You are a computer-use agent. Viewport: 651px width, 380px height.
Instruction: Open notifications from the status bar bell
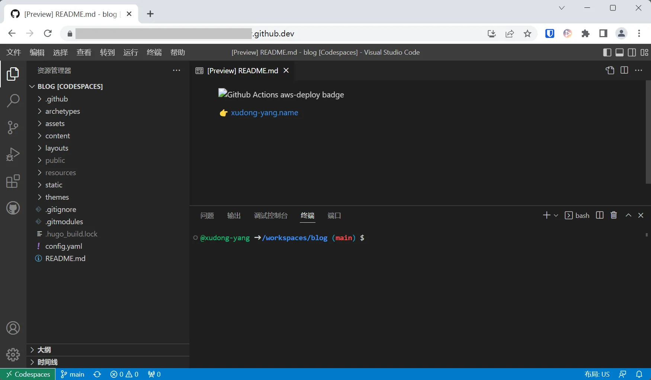(639, 374)
